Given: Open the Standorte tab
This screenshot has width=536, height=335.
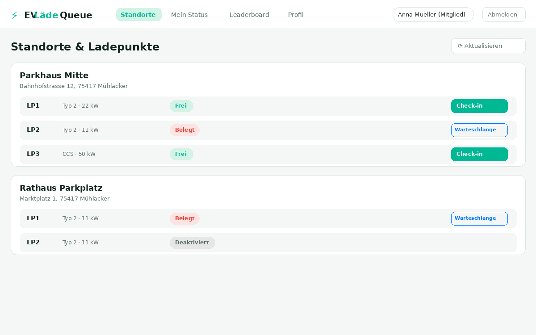Looking at the screenshot, I should pyautogui.click(x=138, y=15).
